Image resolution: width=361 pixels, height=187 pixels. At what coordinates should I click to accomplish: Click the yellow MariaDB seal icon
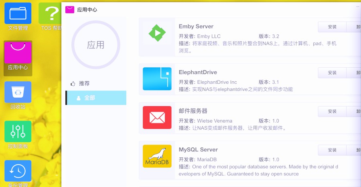(x=157, y=156)
